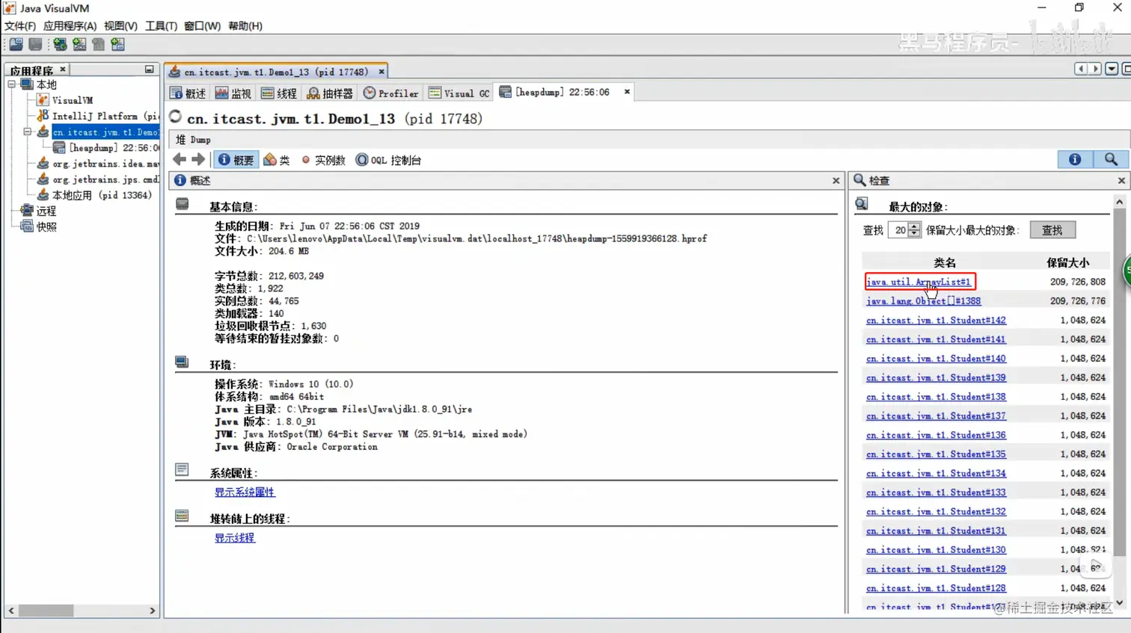Image resolution: width=1131 pixels, height=633 pixels.
Task: Switch to the 概述 overview tab
Action: click(188, 93)
